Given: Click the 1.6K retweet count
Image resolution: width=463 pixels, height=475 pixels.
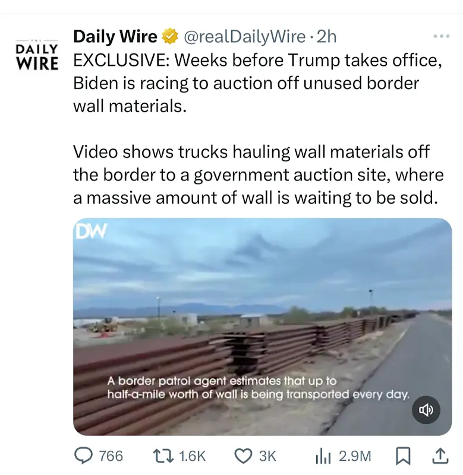Looking at the screenshot, I should pos(192,456).
